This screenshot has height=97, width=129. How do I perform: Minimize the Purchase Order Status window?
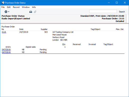109,3
